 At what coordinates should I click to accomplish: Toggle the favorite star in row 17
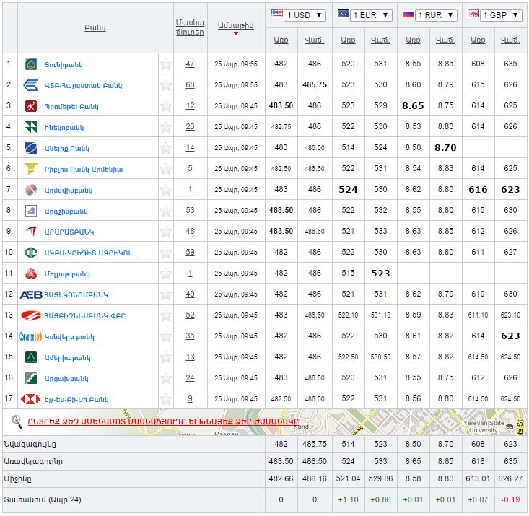tap(166, 399)
